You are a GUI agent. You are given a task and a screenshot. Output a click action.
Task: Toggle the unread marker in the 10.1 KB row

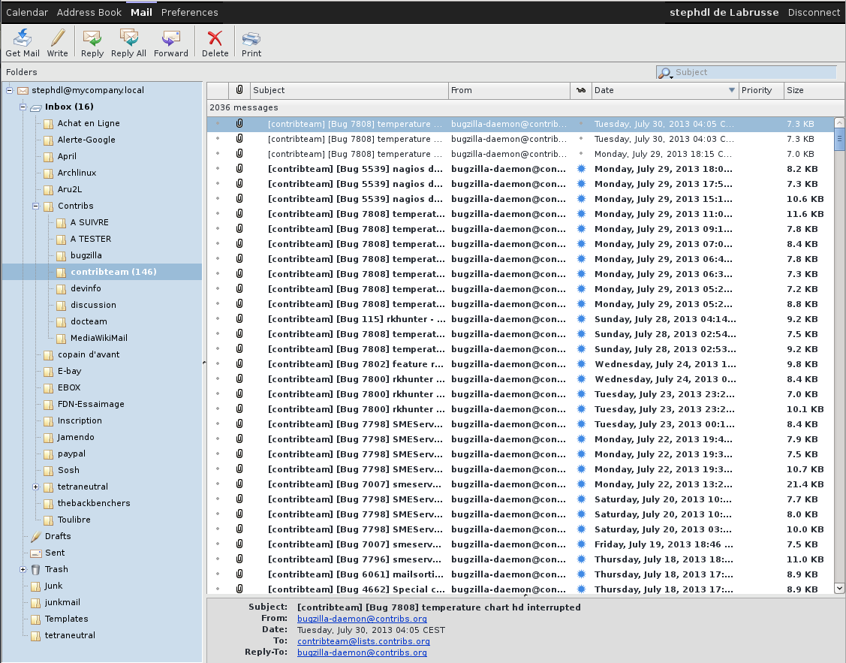(x=581, y=409)
